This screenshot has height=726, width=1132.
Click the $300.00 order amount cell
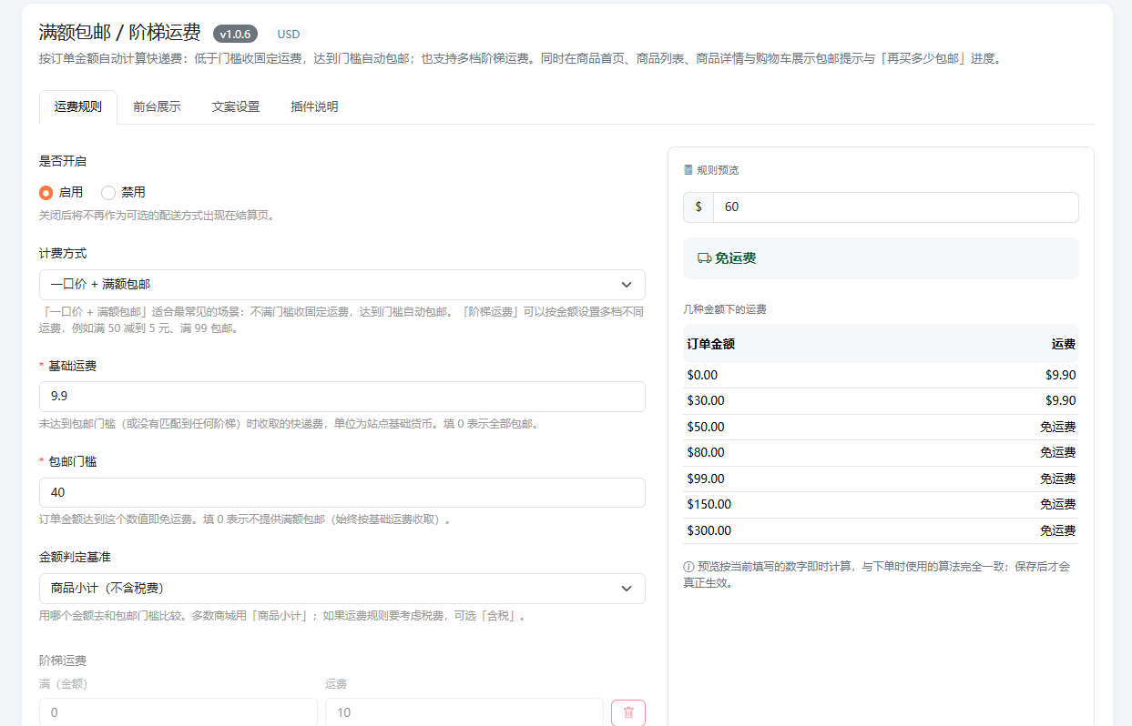click(709, 530)
